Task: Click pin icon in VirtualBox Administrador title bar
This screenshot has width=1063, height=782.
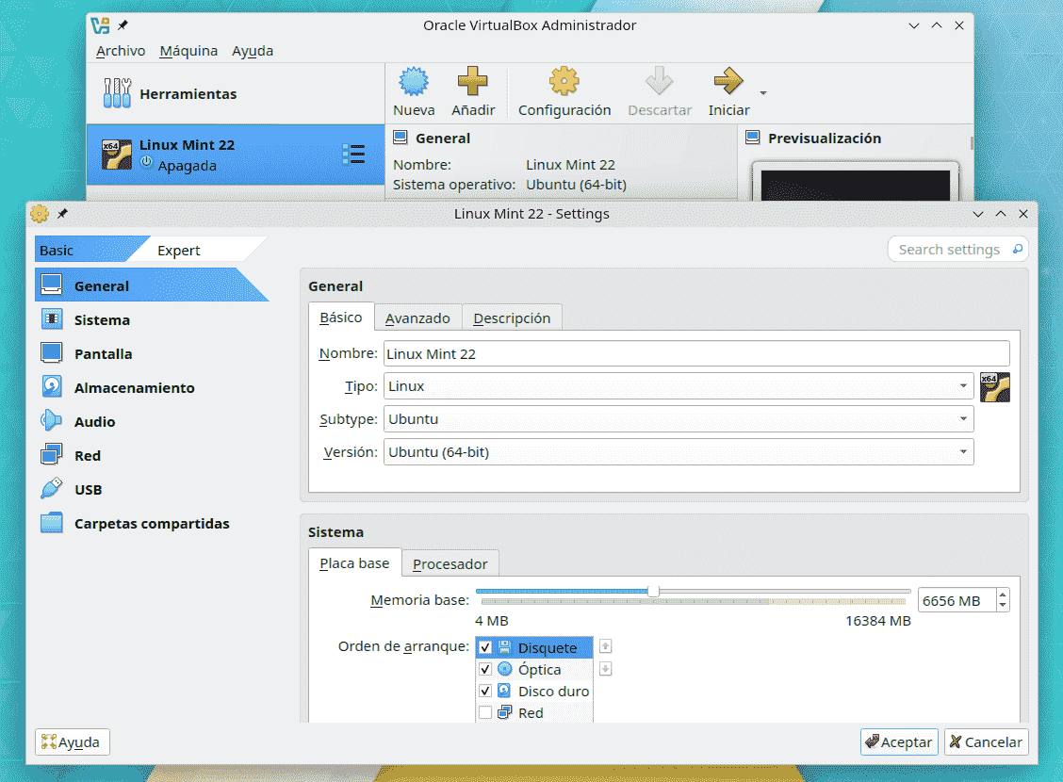Action: 123,25
